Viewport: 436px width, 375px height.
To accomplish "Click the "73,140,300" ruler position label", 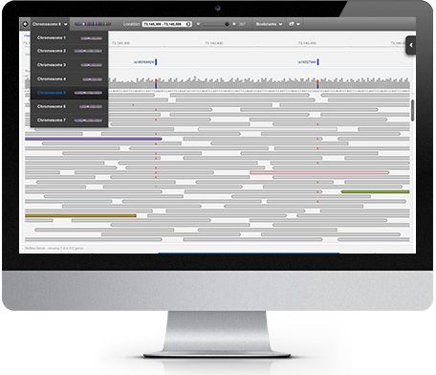I will coord(120,43).
